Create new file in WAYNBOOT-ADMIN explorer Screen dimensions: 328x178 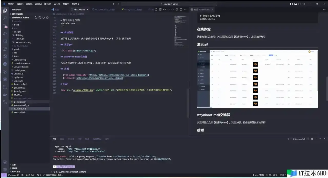[x=36, y=18]
